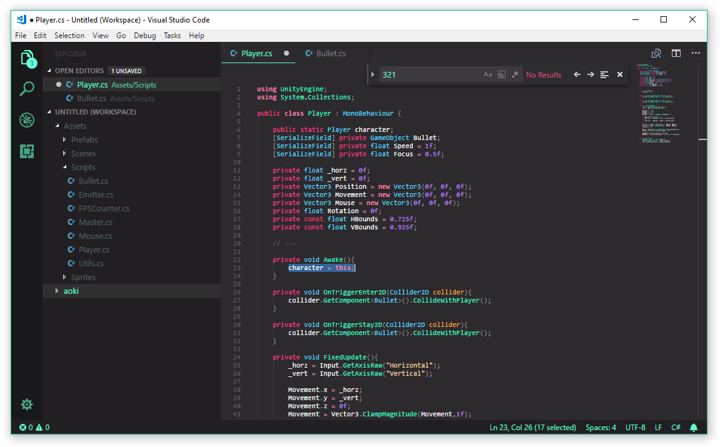The width and height of the screenshot is (720, 447).
Task: Click the 1 UNSAVED badge
Action: [126, 71]
